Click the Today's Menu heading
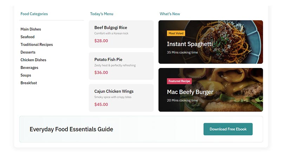This screenshot has width=281, height=156. click(102, 14)
